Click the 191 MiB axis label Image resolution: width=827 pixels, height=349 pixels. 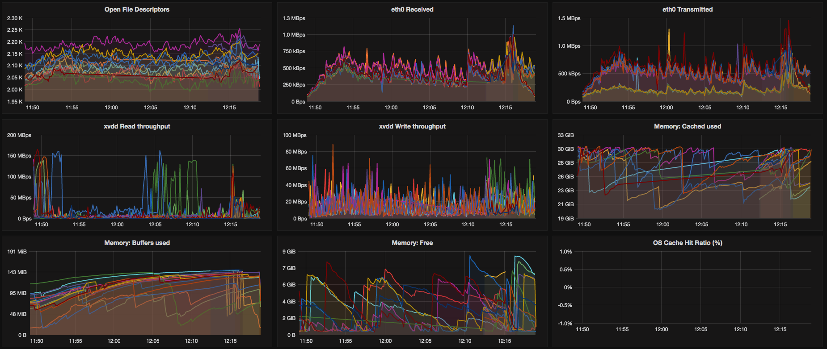[17, 252]
